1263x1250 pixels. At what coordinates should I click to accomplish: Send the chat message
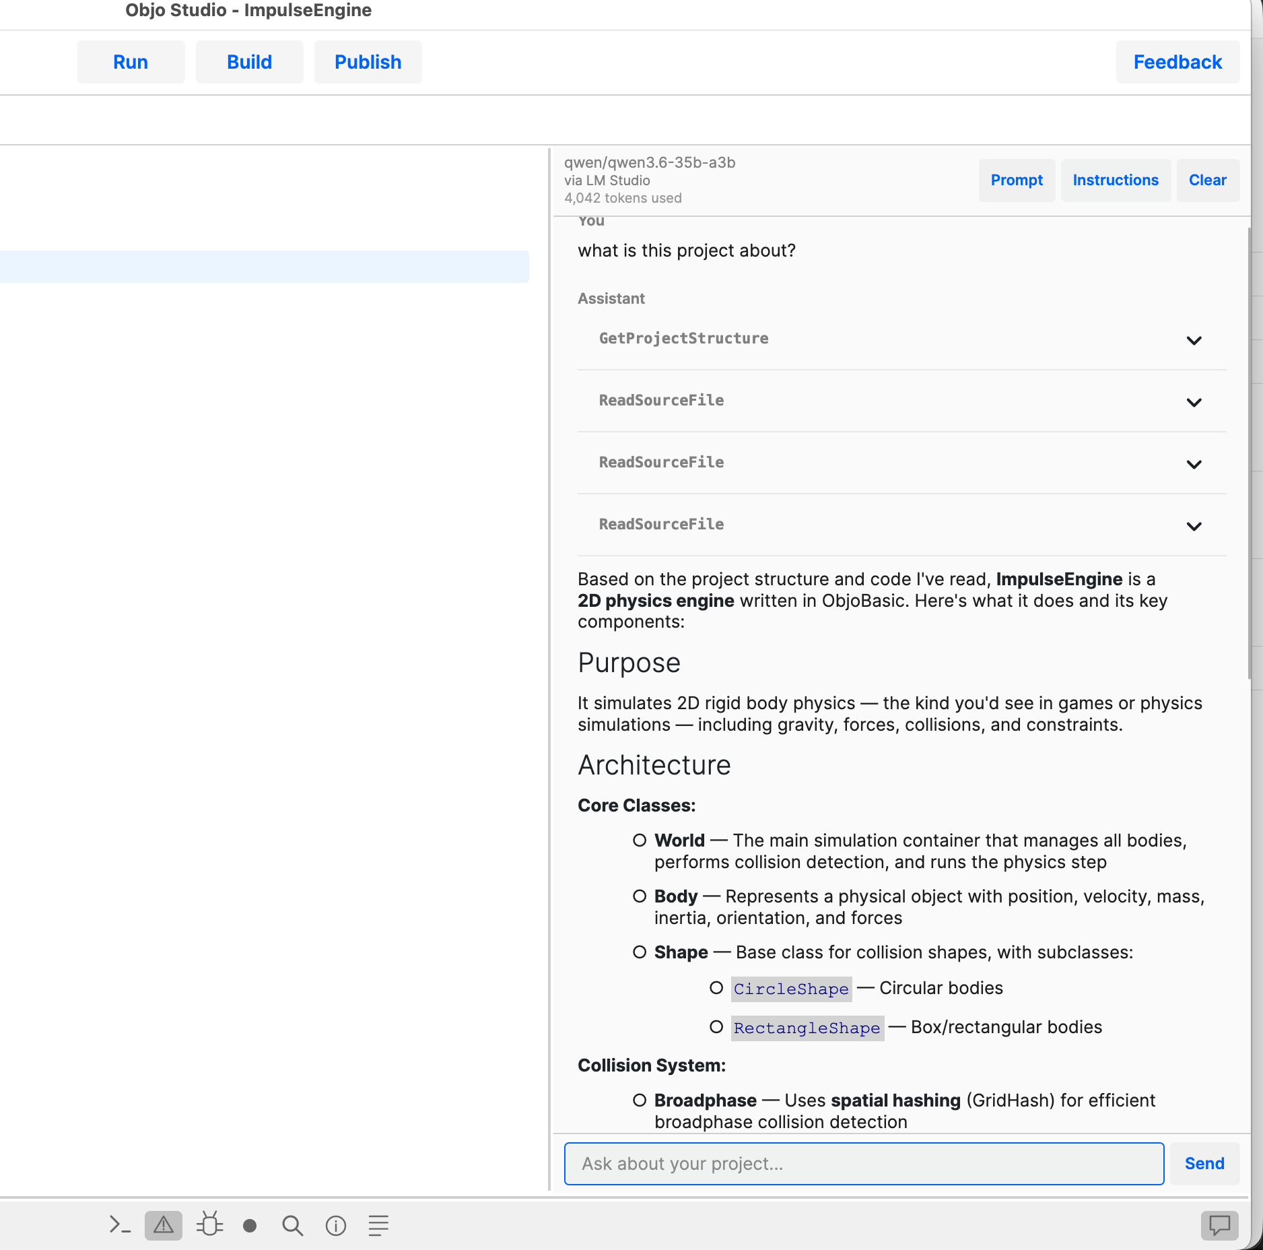click(1204, 1163)
